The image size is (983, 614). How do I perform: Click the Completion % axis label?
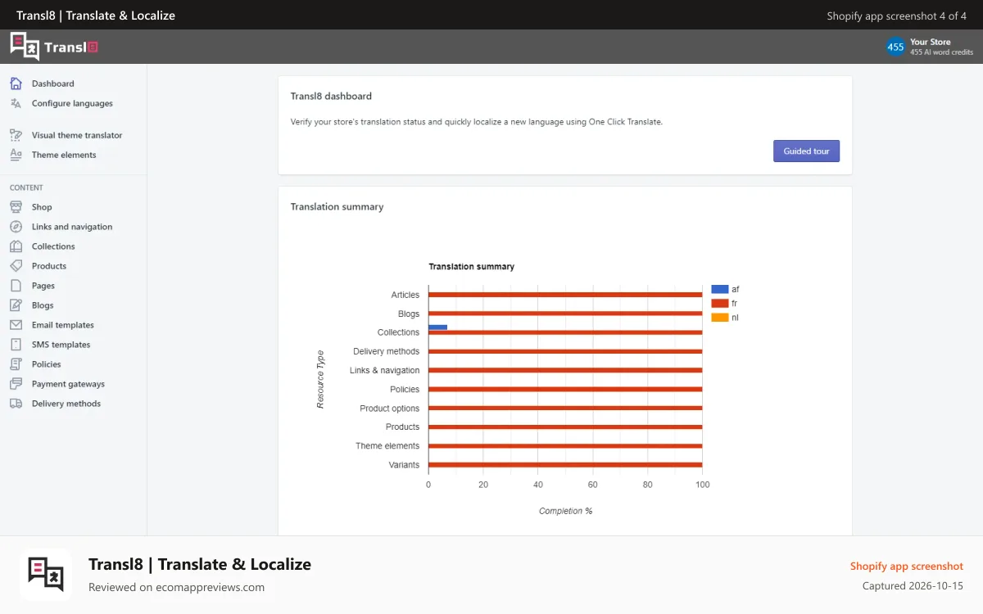565,511
